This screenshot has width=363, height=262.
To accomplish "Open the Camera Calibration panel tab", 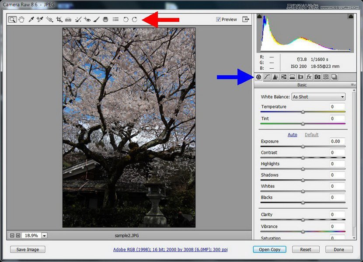I will click(x=318, y=77).
